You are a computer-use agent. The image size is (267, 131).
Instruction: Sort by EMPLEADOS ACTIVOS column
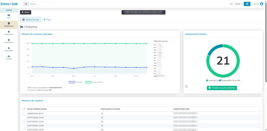(111, 109)
